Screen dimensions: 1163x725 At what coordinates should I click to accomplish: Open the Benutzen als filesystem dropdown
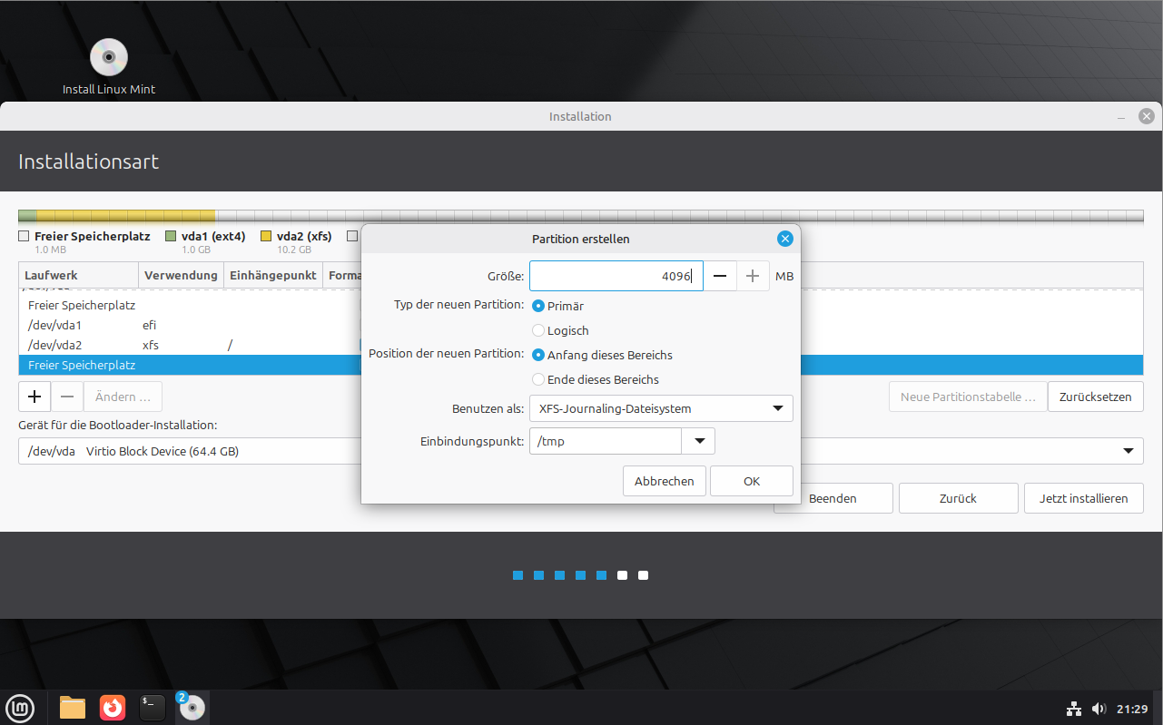[x=661, y=408]
